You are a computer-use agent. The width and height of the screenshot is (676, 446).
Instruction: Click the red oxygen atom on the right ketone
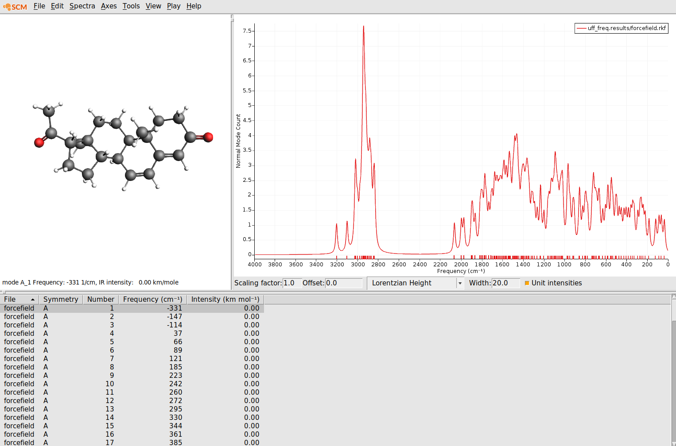pos(208,137)
